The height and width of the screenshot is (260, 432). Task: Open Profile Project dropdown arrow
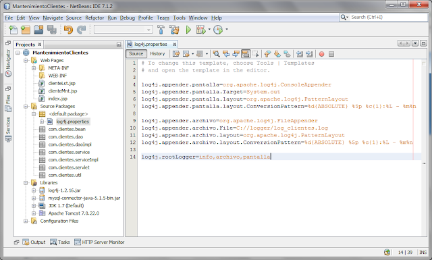click(x=227, y=29)
